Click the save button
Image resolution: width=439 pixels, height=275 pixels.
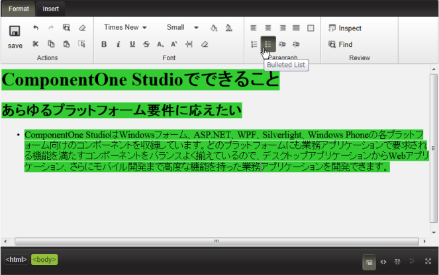(15, 37)
